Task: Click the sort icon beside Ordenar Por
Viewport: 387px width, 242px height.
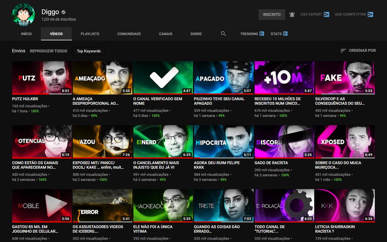Action: click(x=343, y=51)
